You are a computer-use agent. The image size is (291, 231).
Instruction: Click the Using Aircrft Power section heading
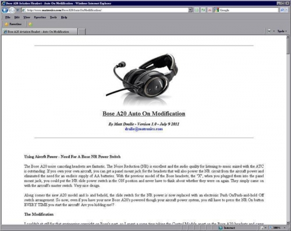tap(72, 157)
